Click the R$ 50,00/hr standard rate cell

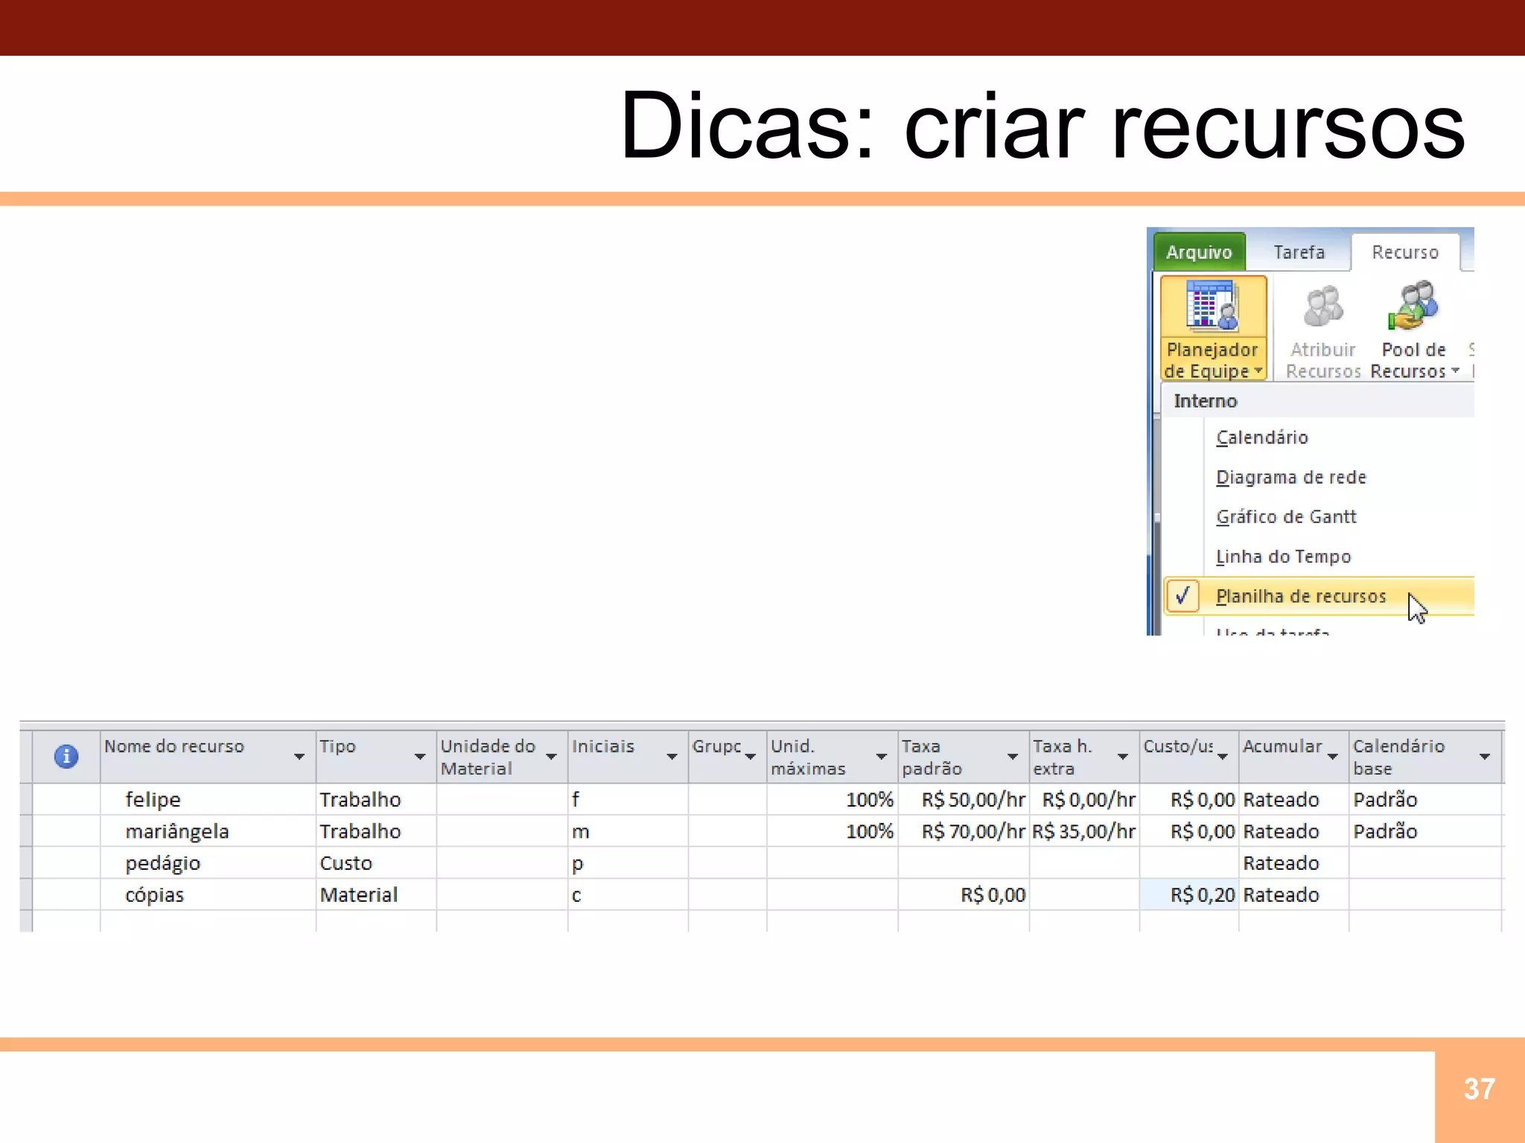point(964,799)
